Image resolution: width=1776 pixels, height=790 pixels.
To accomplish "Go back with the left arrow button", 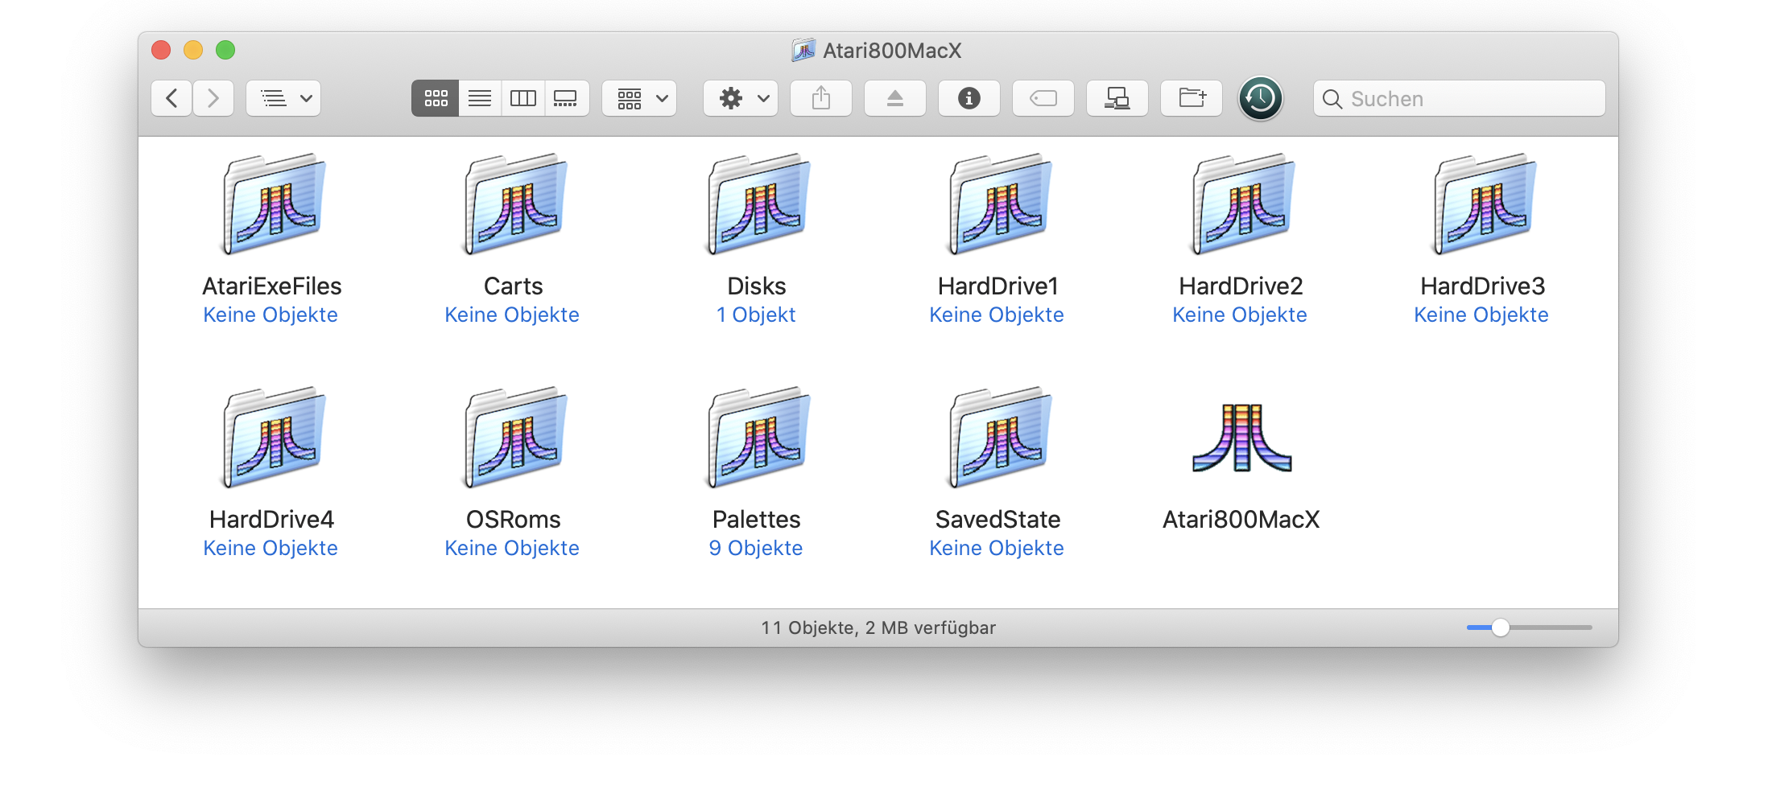I will point(171,98).
